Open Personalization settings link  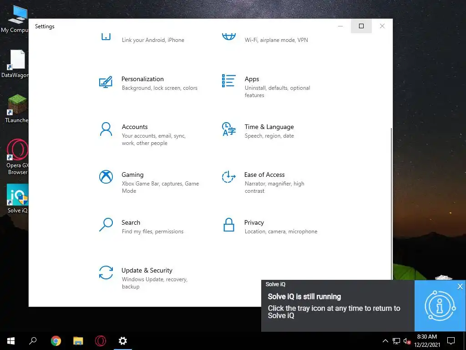pos(142,79)
